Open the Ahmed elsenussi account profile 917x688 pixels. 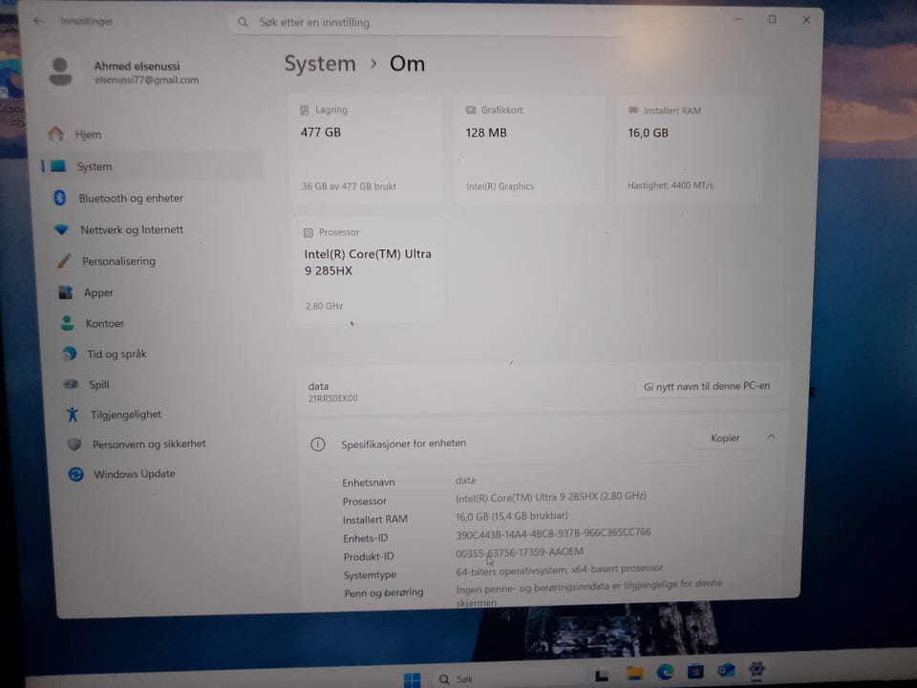pos(124,72)
